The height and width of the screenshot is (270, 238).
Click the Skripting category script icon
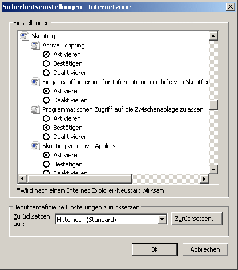pos(25,36)
